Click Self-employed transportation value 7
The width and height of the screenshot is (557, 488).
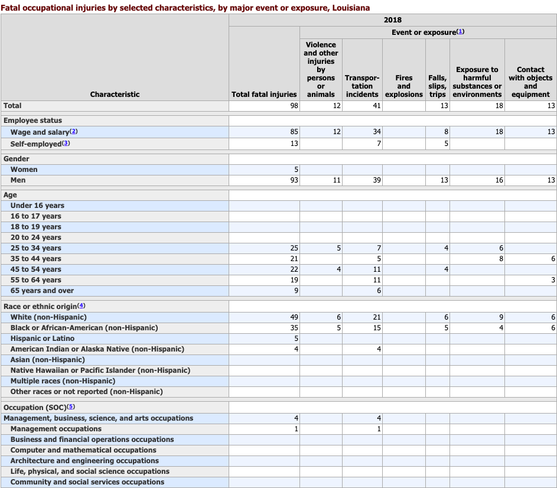pos(379,144)
